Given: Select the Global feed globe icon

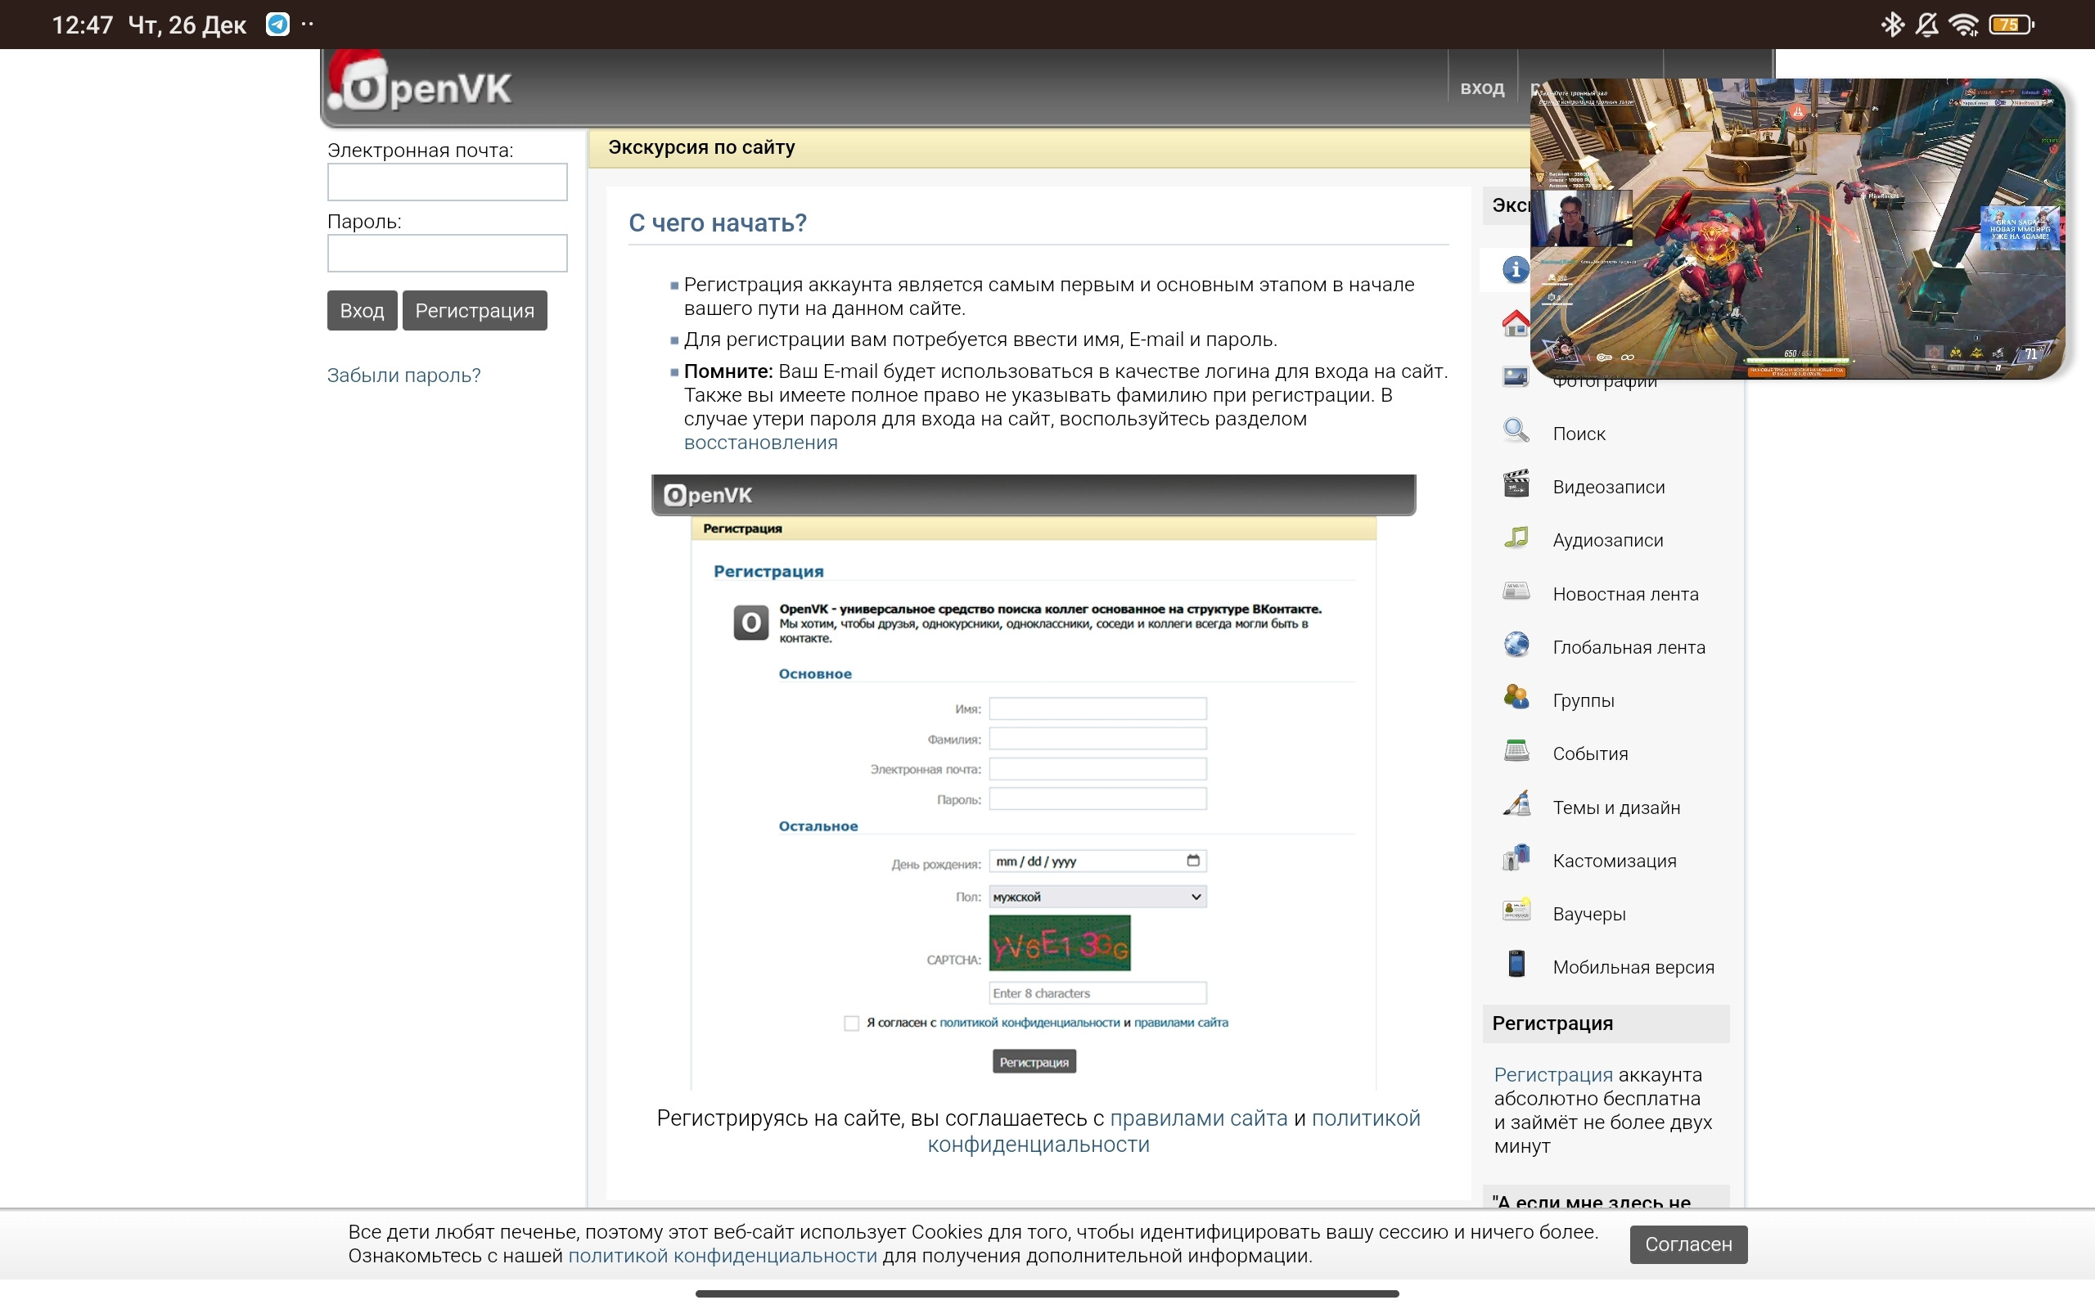Looking at the screenshot, I should click(x=1516, y=644).
